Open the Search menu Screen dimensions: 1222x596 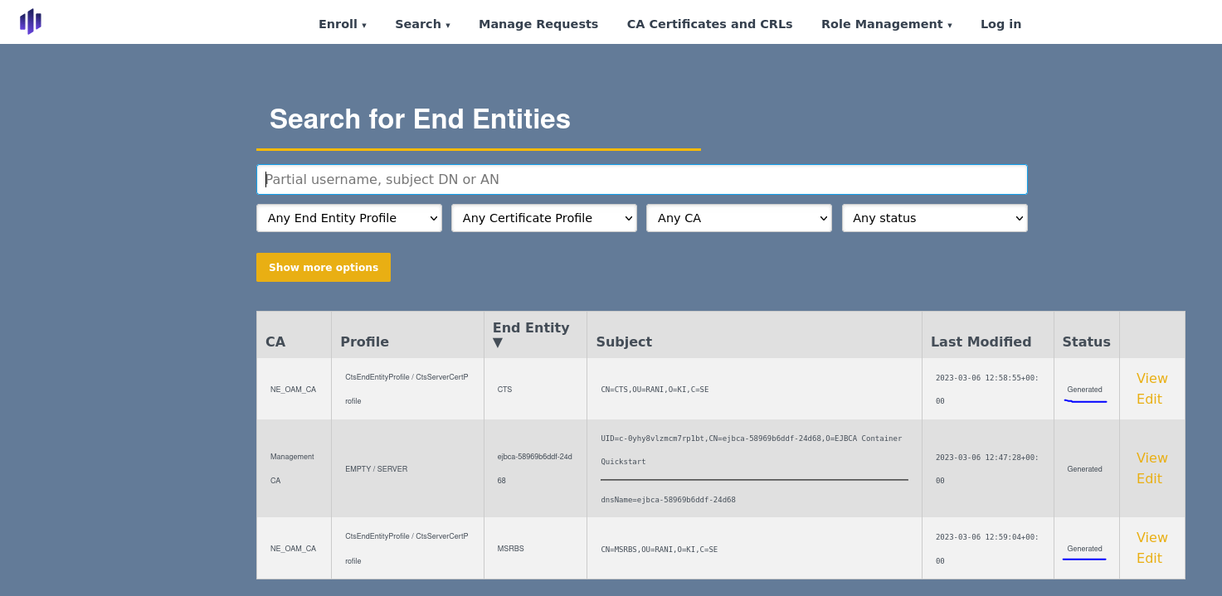tap(422, 24)
